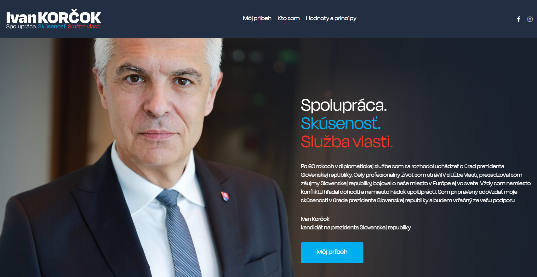Screen dimensions: 537x277
Task: Click small red Služba vlasti. under logo
Action: tap(85, 26)
